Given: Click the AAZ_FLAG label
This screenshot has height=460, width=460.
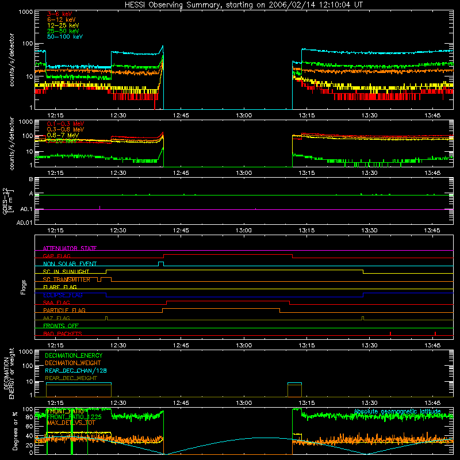Looking at the screenshot, I should 56,318.
